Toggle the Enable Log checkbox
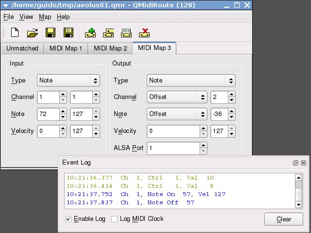 click(x=68, y=219)
